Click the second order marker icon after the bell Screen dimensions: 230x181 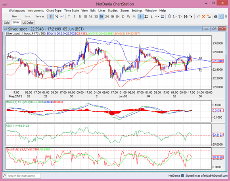pos(180,17)
